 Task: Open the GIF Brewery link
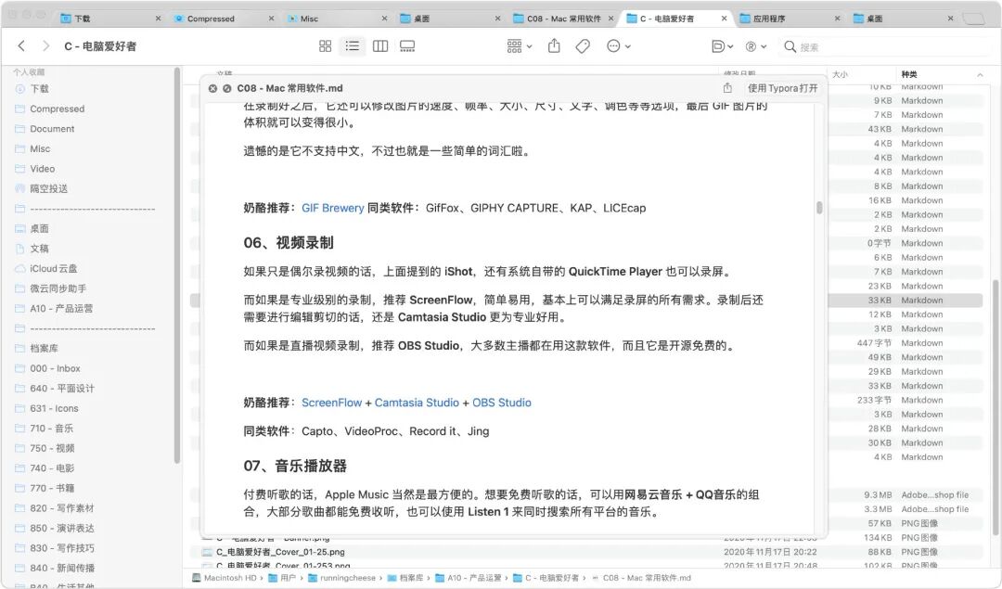click(332, 208)
